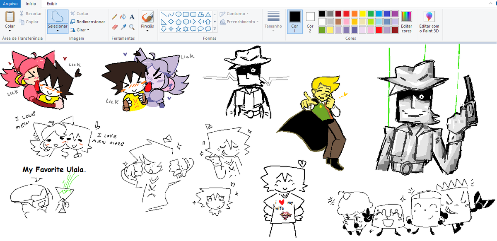The height and width of the screenshot is (241, 497).
Task: Choose the Cloud callout shape
Action: (x=208, y=29)
